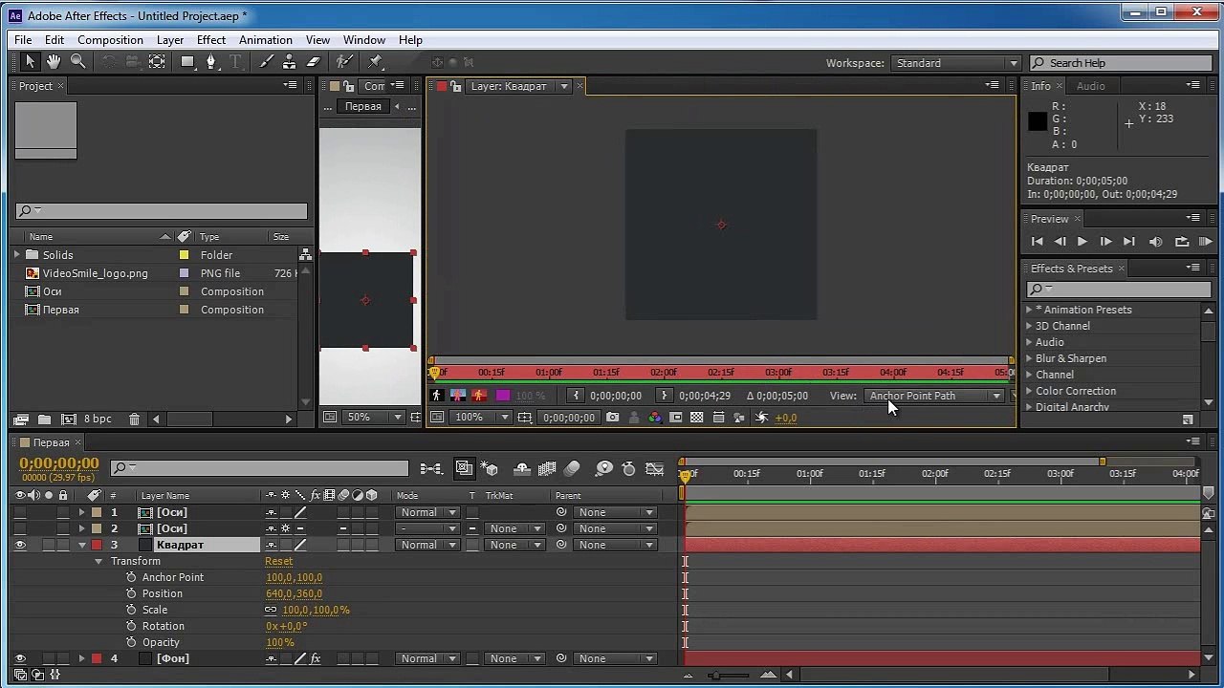The image size is (1224, 688).
Task: Open show channel RGB circles button
Action: [x=655, y=418]
